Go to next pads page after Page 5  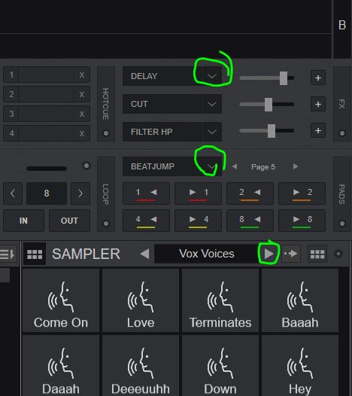[x=296, y=166]
